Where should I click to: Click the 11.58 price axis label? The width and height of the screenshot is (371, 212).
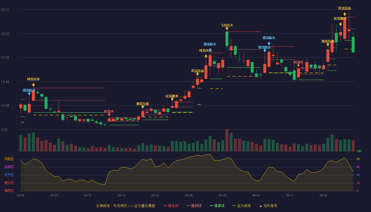click(5, 106)
